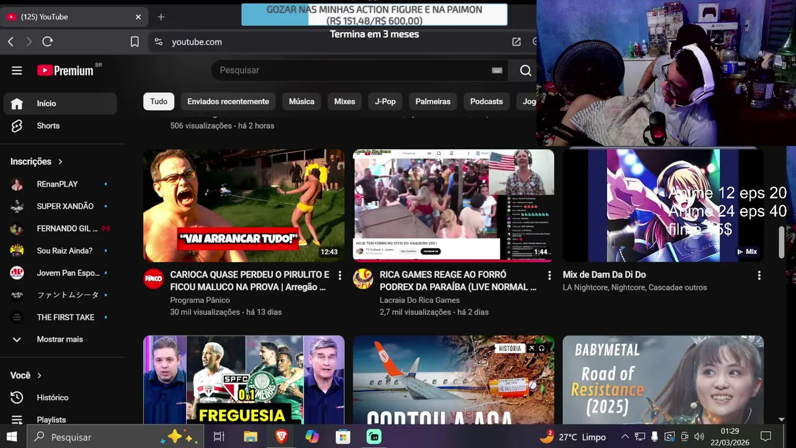The width and height of the screenshot is (796, 448).
Task: Open Sou Raiz Ainda? subscription
Action: (x=60, y=251)
